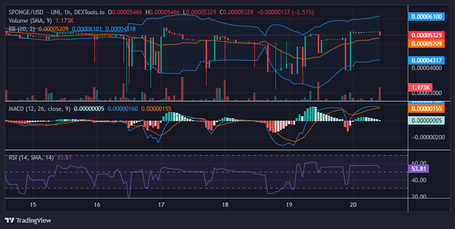Click the volume value 1.173K in legend
The image size is (455, 229).
click(x=64, y=21)
